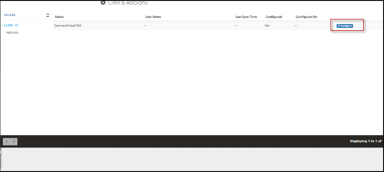Click the ConnectWiseCRM User Name cell
The image size is (384, 172).
click(145, 26)
